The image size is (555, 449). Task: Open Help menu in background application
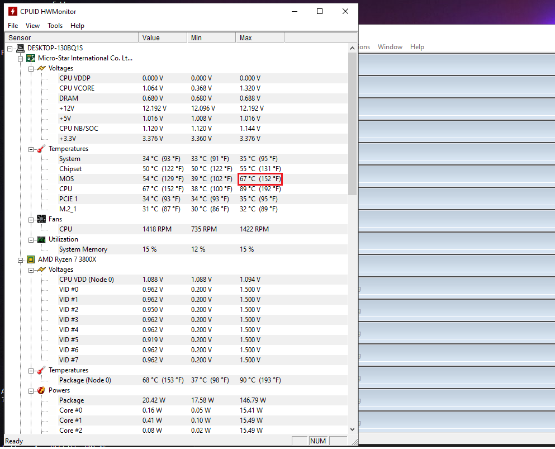417,47
